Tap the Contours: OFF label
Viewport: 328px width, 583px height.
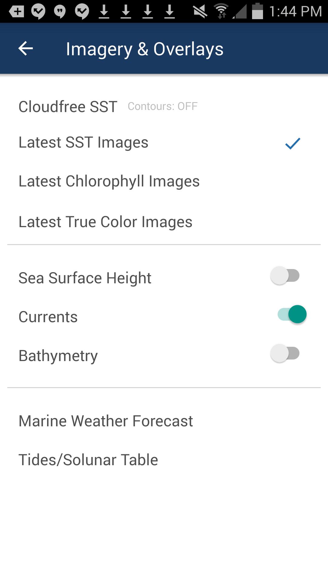pyautogui.click(x=162, y=106)
